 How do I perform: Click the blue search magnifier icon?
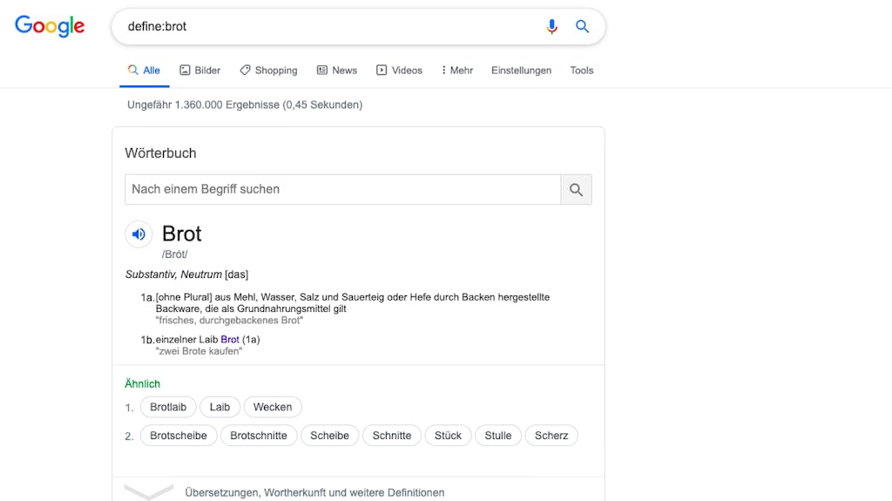click(x=582, y=26)
